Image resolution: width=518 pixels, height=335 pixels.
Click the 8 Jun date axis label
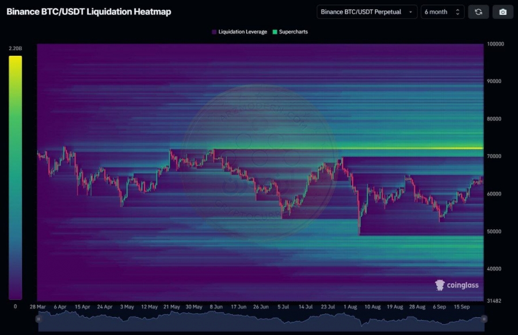pyautogui.click(x=216, y=307)
